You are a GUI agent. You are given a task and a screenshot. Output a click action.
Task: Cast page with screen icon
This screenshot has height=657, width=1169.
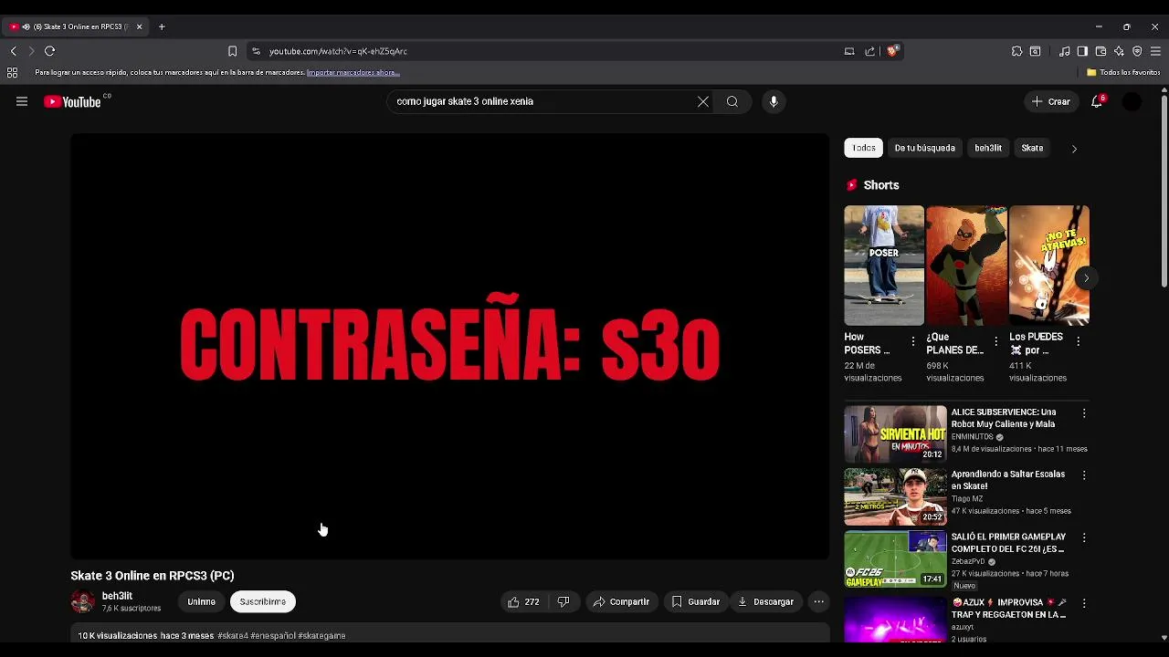point(849,51)
